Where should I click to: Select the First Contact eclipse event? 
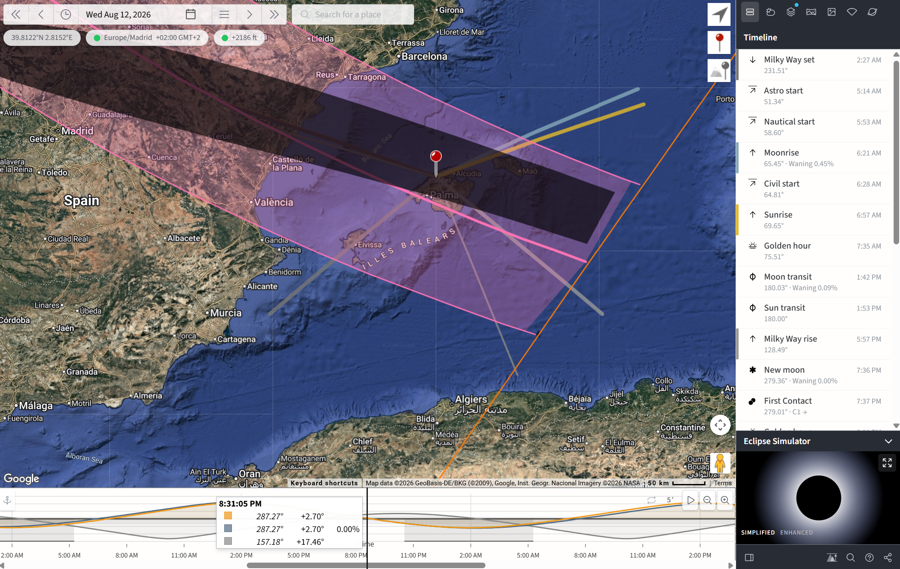point(814,406)
